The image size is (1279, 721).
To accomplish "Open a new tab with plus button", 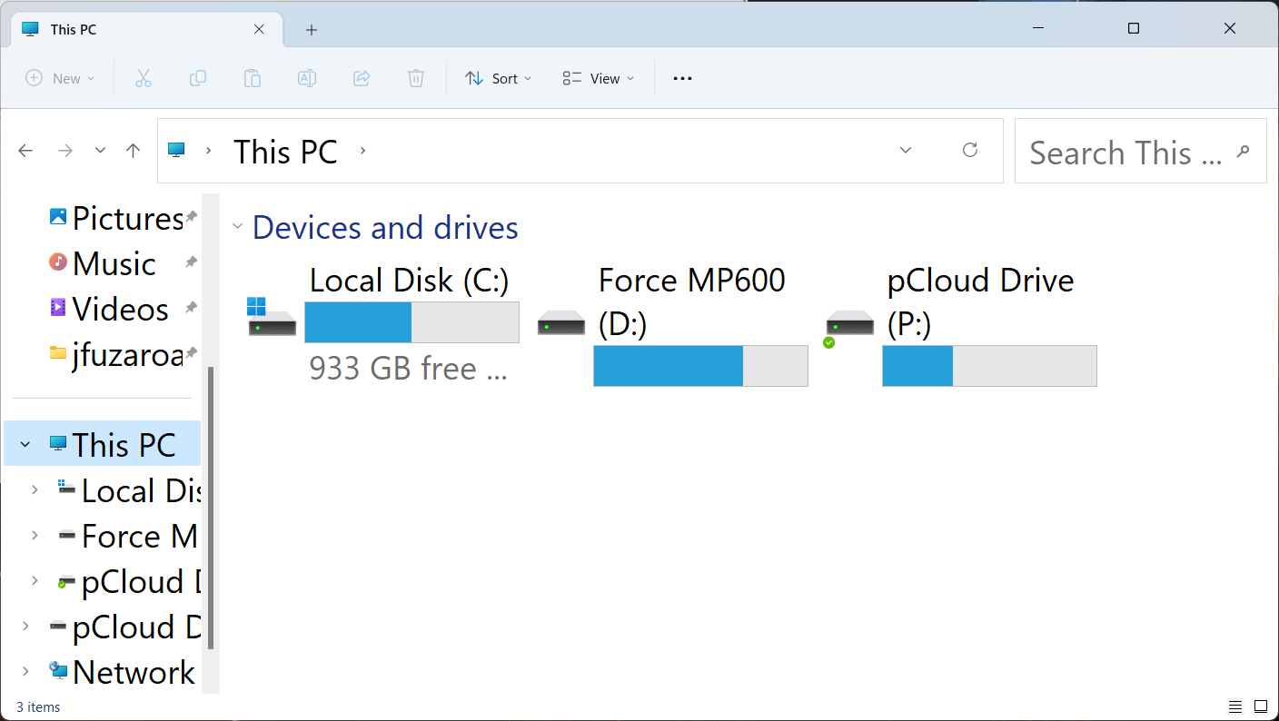I will point(312,30).
